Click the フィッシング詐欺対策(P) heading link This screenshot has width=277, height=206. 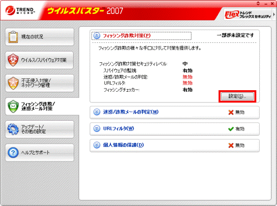click(126, 35)
